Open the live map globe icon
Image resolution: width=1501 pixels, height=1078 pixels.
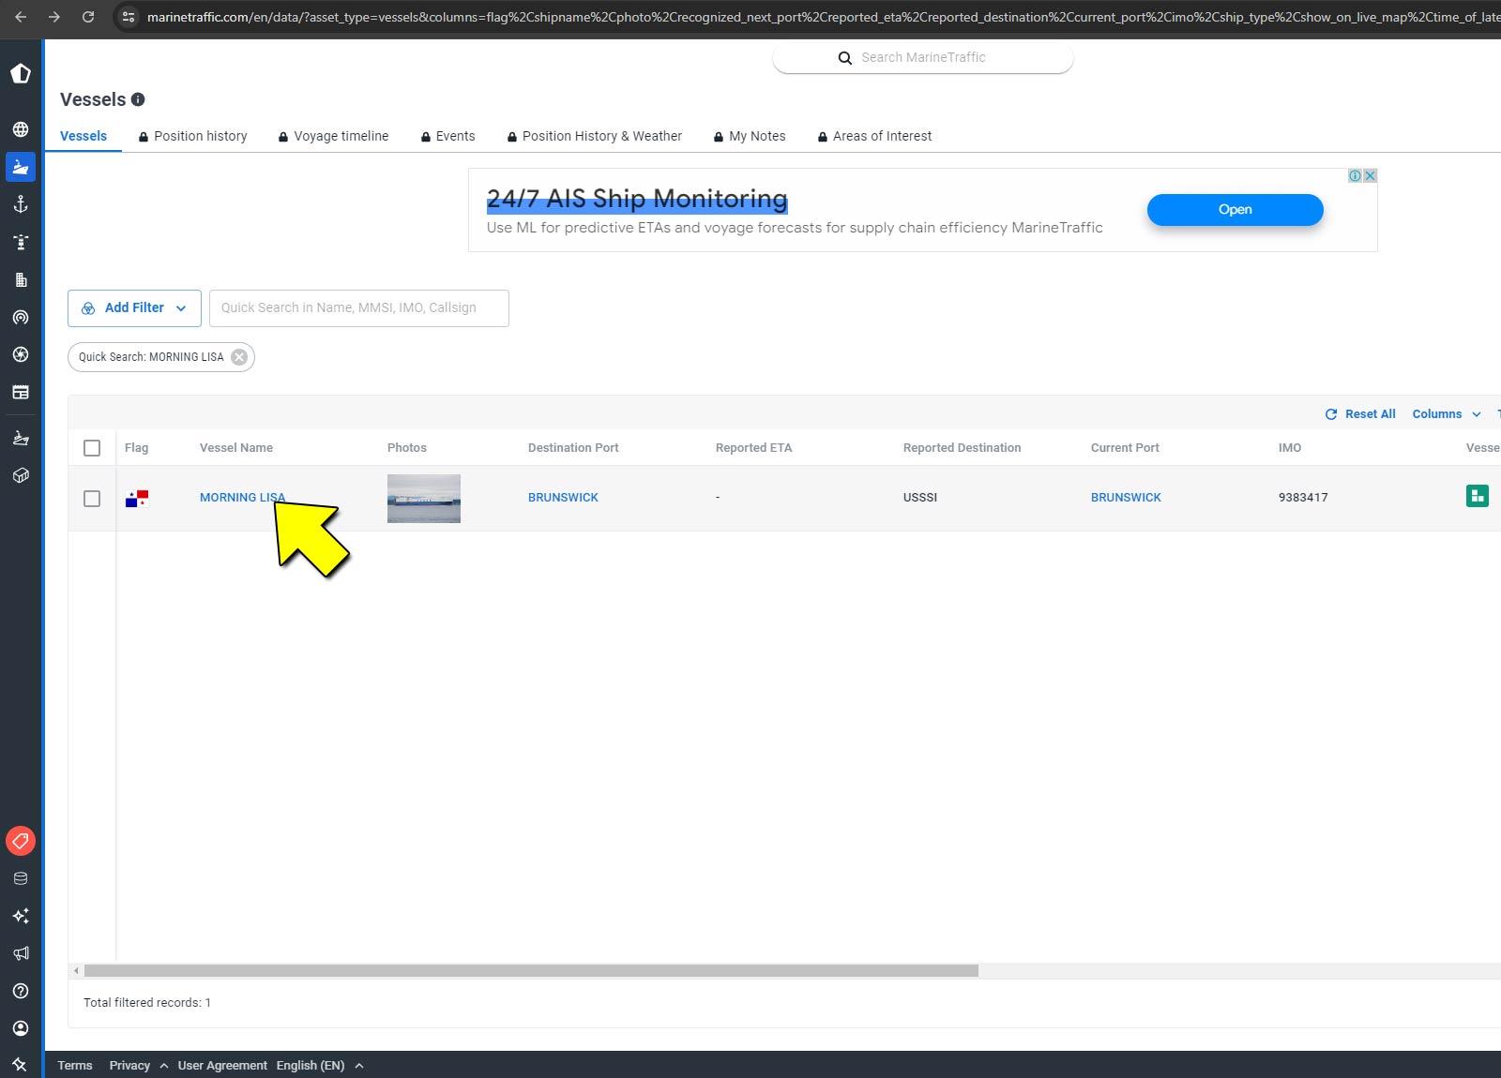pyautogui.click(x=21, y=129)
